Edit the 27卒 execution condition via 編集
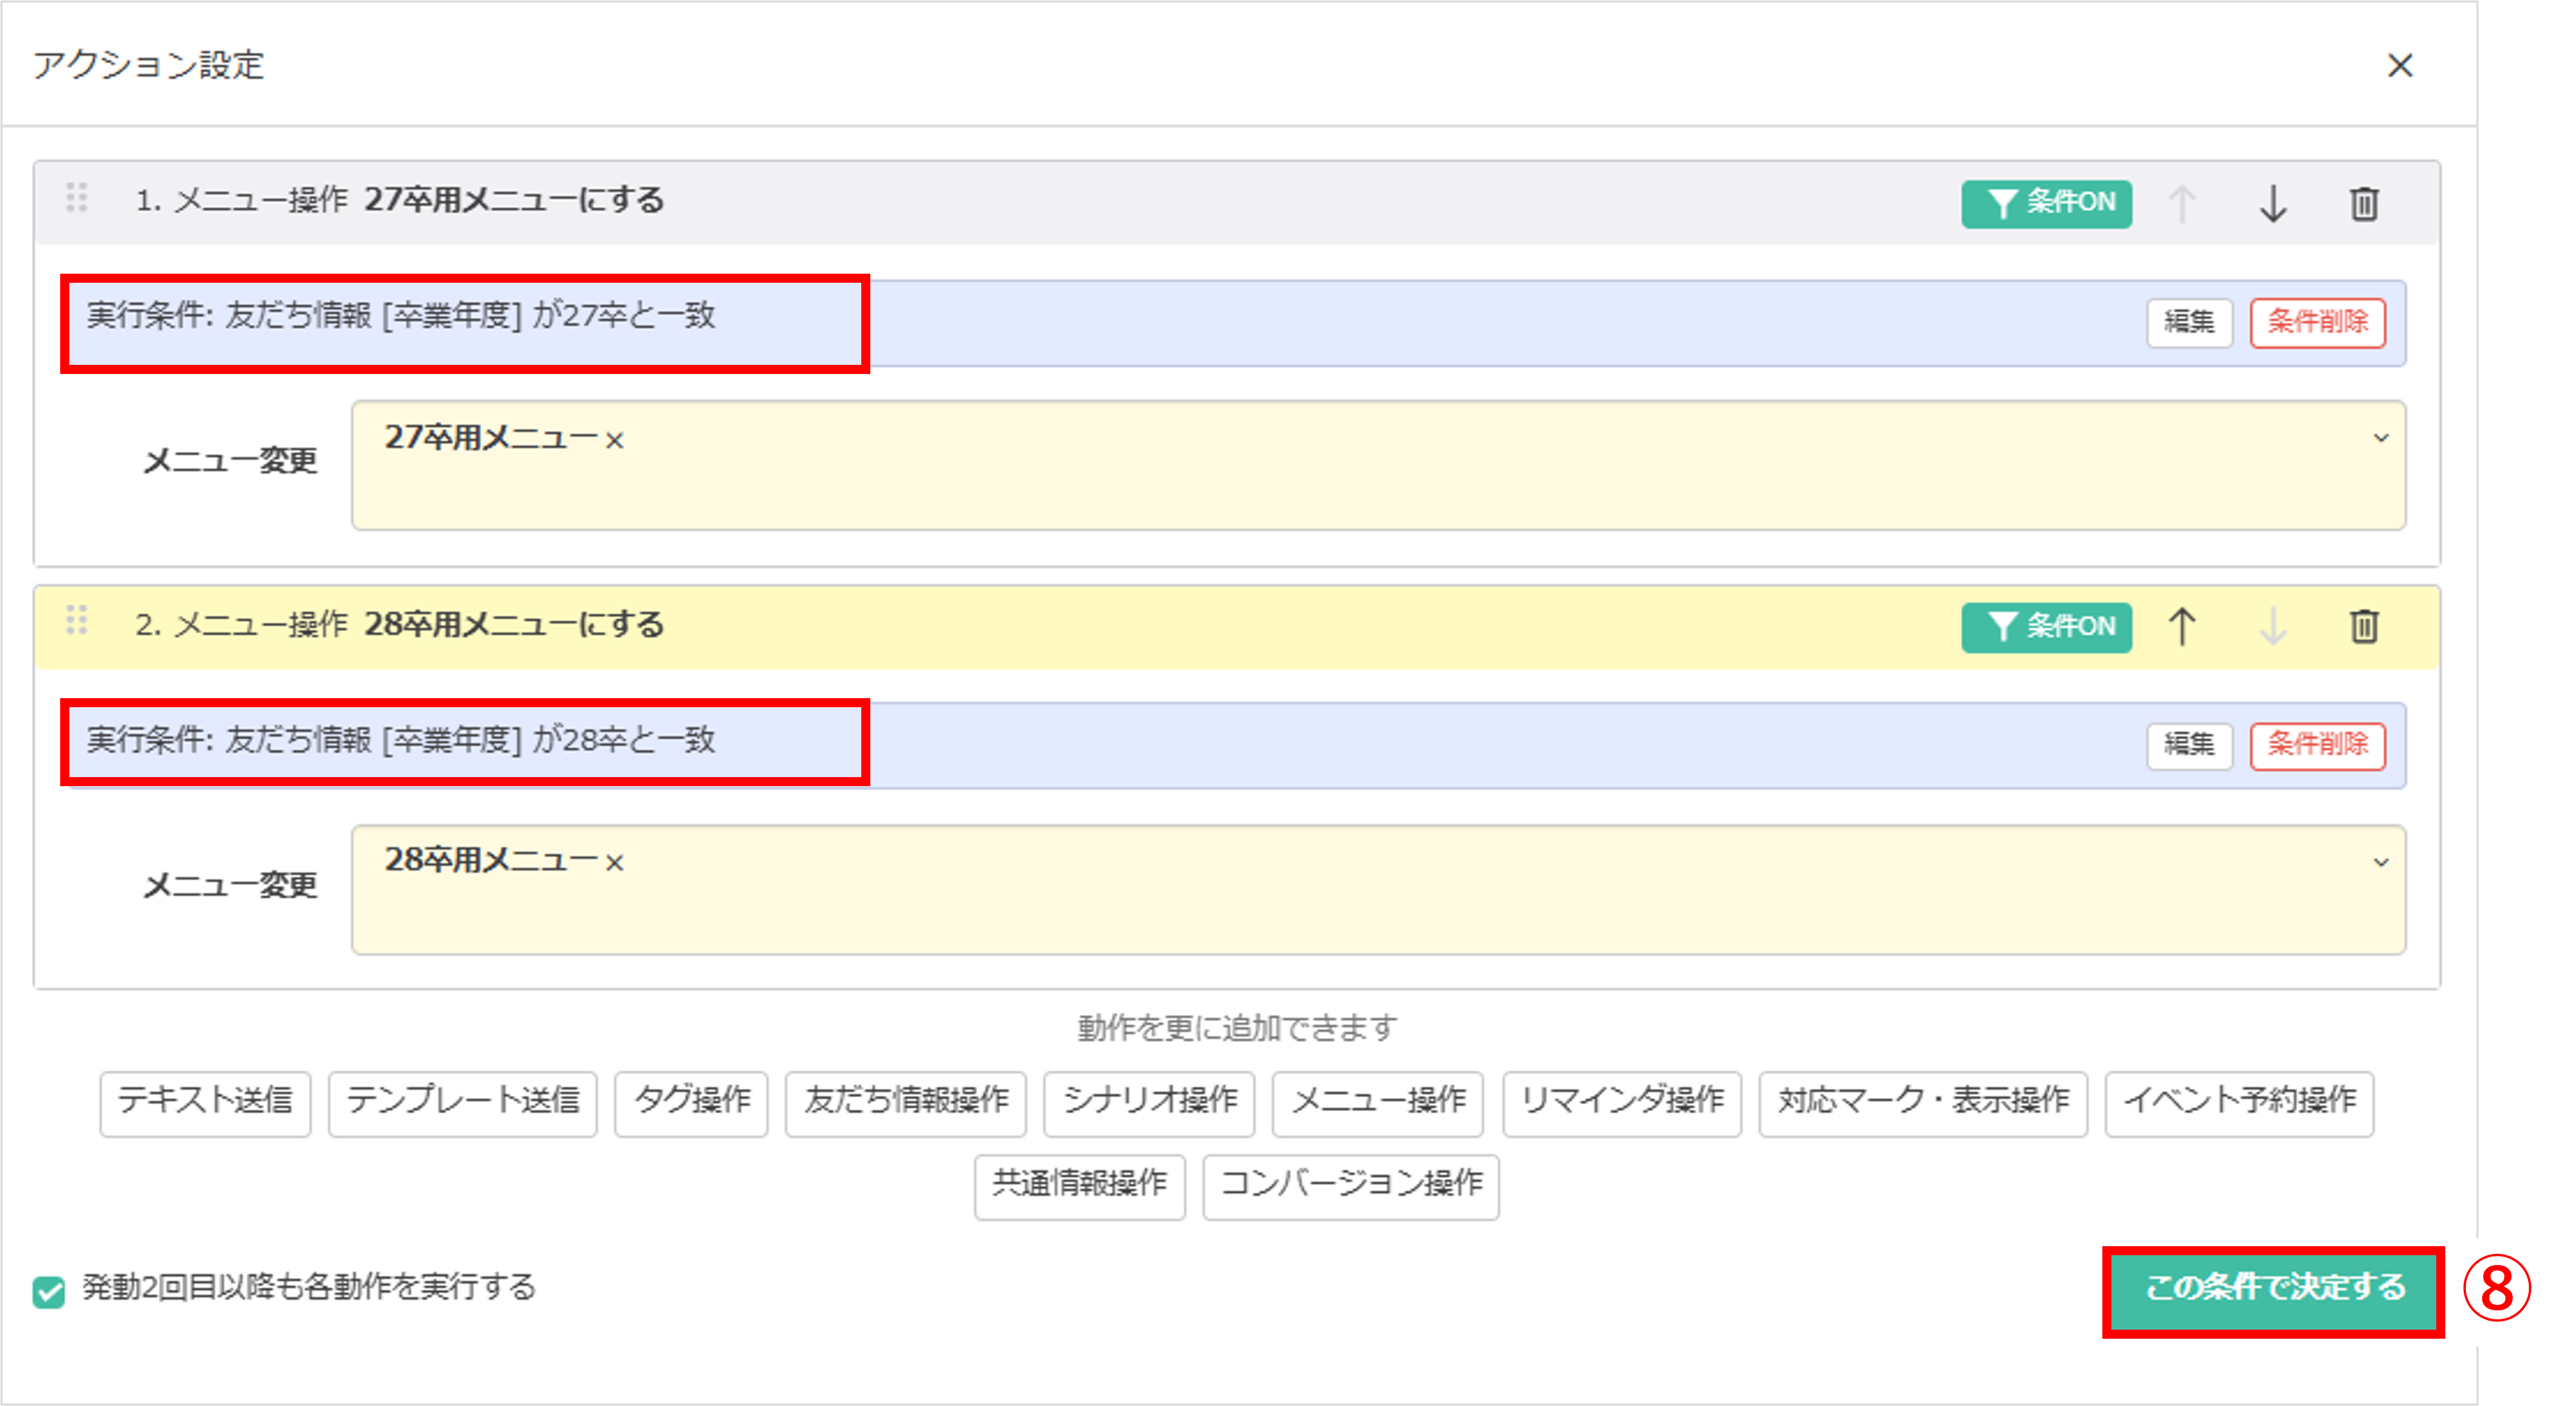This screenshot has width=2576, height=1406. point(2190,322)
